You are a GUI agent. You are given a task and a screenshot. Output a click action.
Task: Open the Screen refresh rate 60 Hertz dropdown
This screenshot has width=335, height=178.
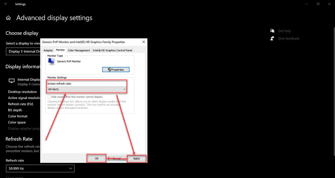(x=87, y=89)
